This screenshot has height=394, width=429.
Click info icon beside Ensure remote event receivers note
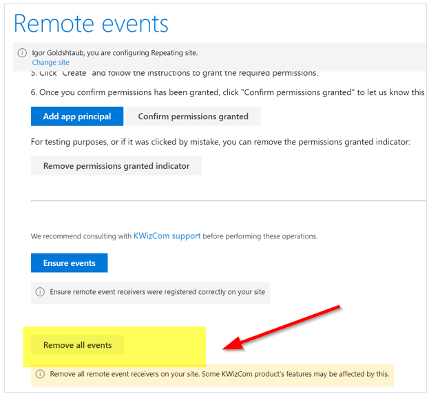pos(40,291)
